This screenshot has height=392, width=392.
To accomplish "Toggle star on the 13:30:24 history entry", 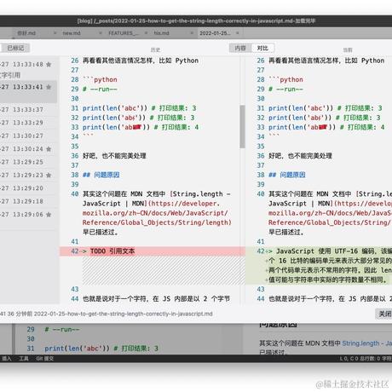I will pyautogui.click(x=49, y=149).
